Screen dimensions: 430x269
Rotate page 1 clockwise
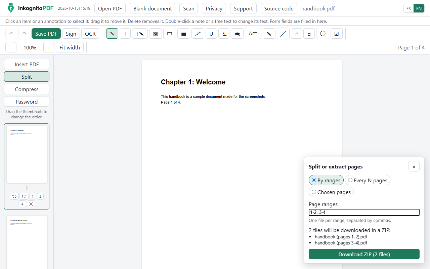point(24,196)
